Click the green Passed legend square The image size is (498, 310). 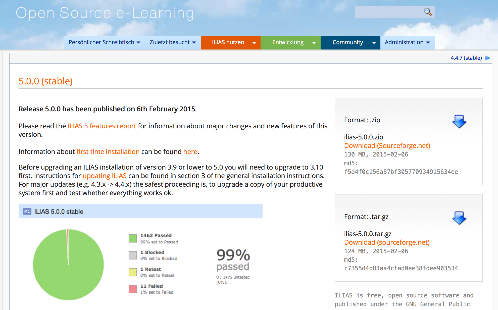point(133,238)
